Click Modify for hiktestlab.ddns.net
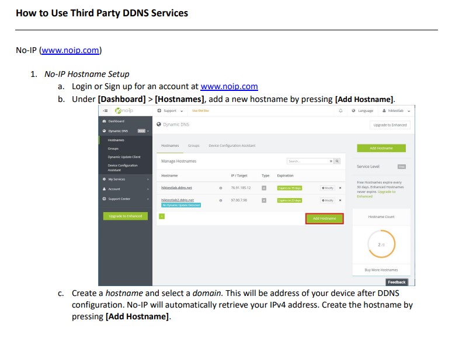This screenshot has height=356, width=452. [328, 188]
